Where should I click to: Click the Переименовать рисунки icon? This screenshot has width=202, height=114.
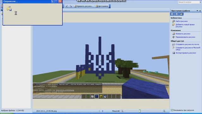click(174, 37)
